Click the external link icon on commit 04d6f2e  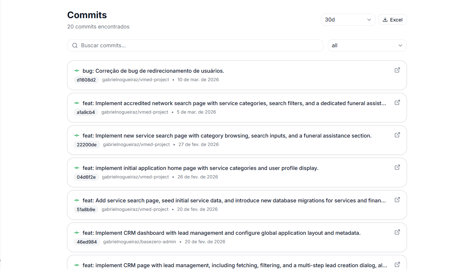click(x=397, y=167)
